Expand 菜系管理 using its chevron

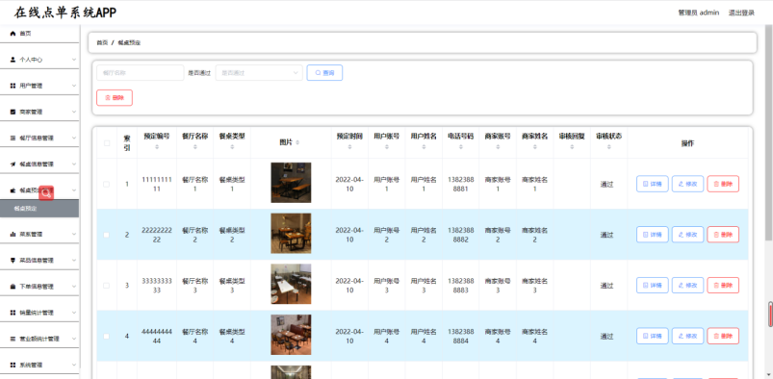74,235
